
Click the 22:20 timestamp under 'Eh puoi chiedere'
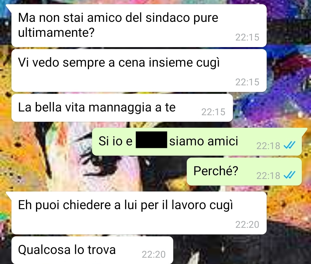pos(247,225)
